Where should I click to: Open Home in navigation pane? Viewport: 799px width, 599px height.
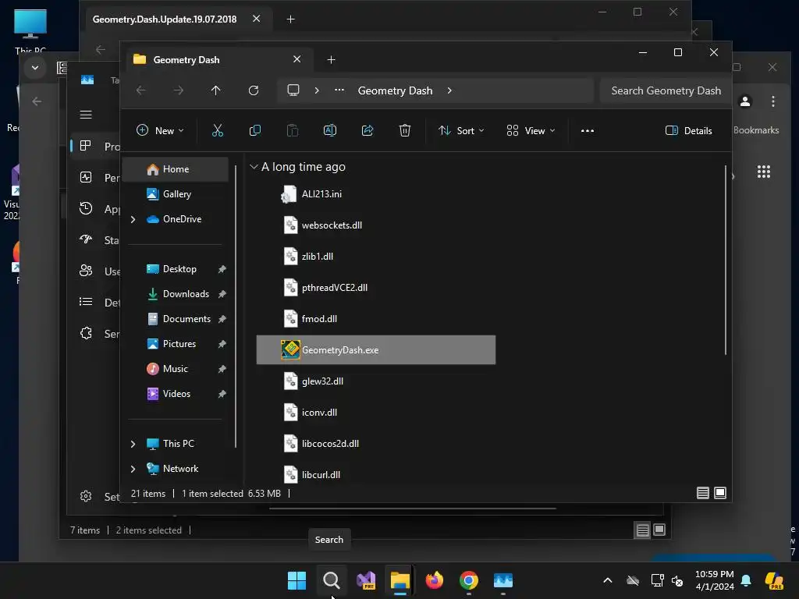176,169
